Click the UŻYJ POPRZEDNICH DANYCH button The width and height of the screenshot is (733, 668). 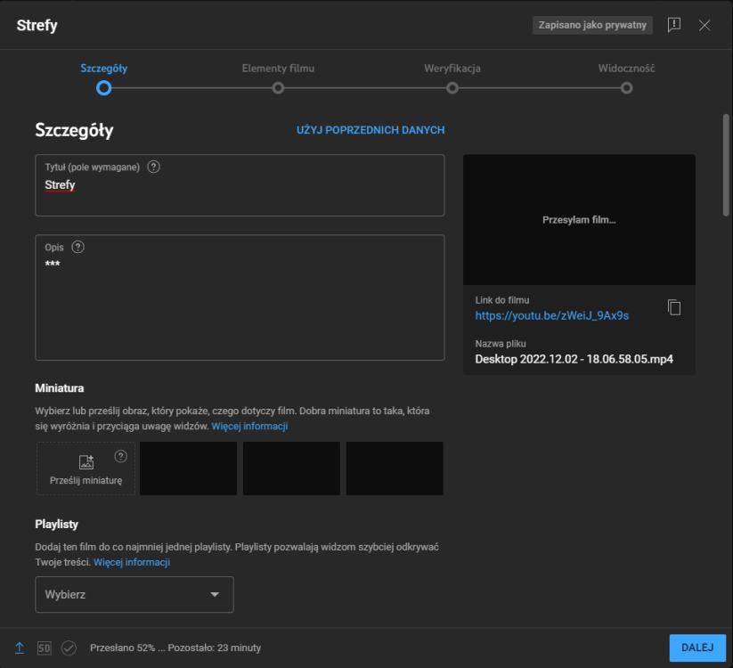pyautogui.click(x=371, y=130)
